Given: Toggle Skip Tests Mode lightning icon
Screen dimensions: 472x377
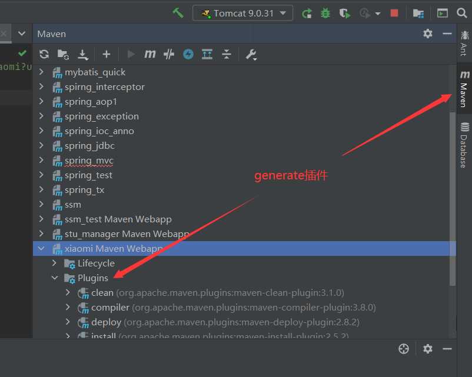Looking at the screenshot, I should (x=188, y=54).
